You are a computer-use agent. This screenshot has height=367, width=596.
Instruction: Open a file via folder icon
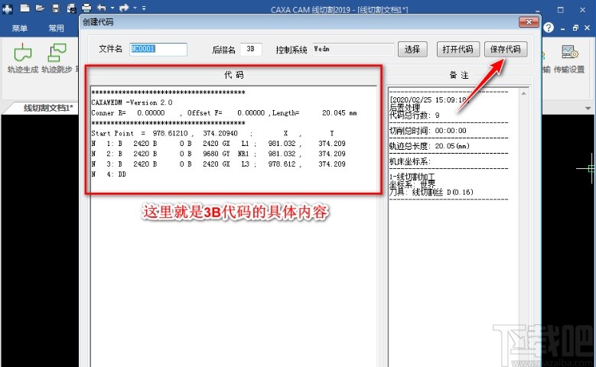pyautogui.click(x=40, y=8)
